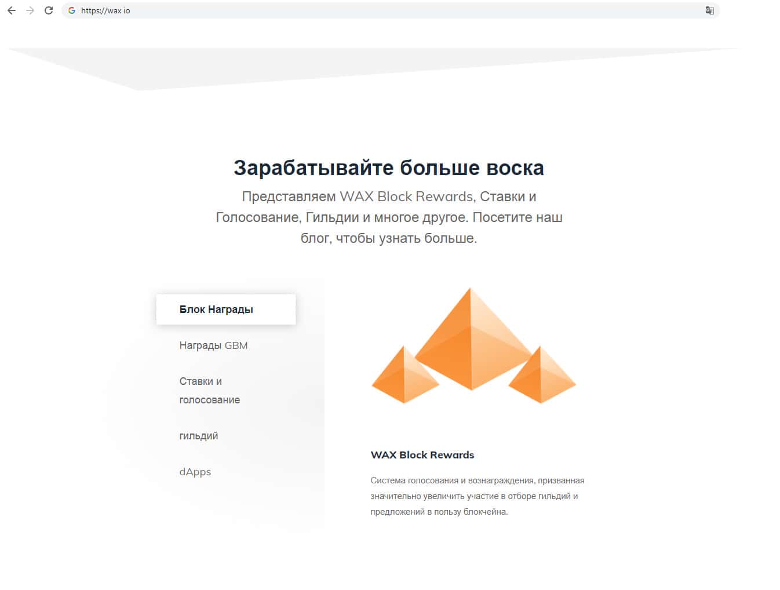Reload the wax.io page
This screenshot has height=590, width=780.
(x=49, y=10)
